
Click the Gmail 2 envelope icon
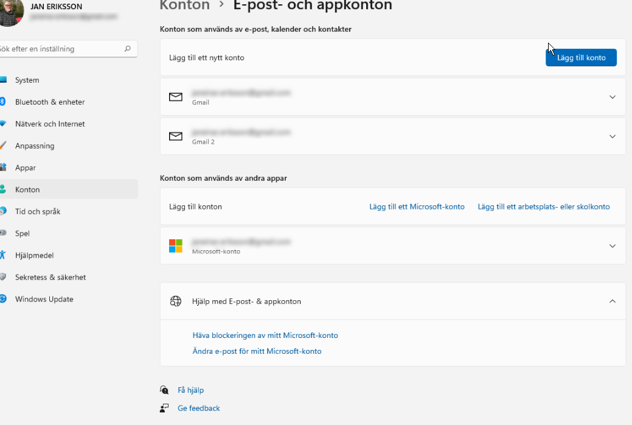176,136
